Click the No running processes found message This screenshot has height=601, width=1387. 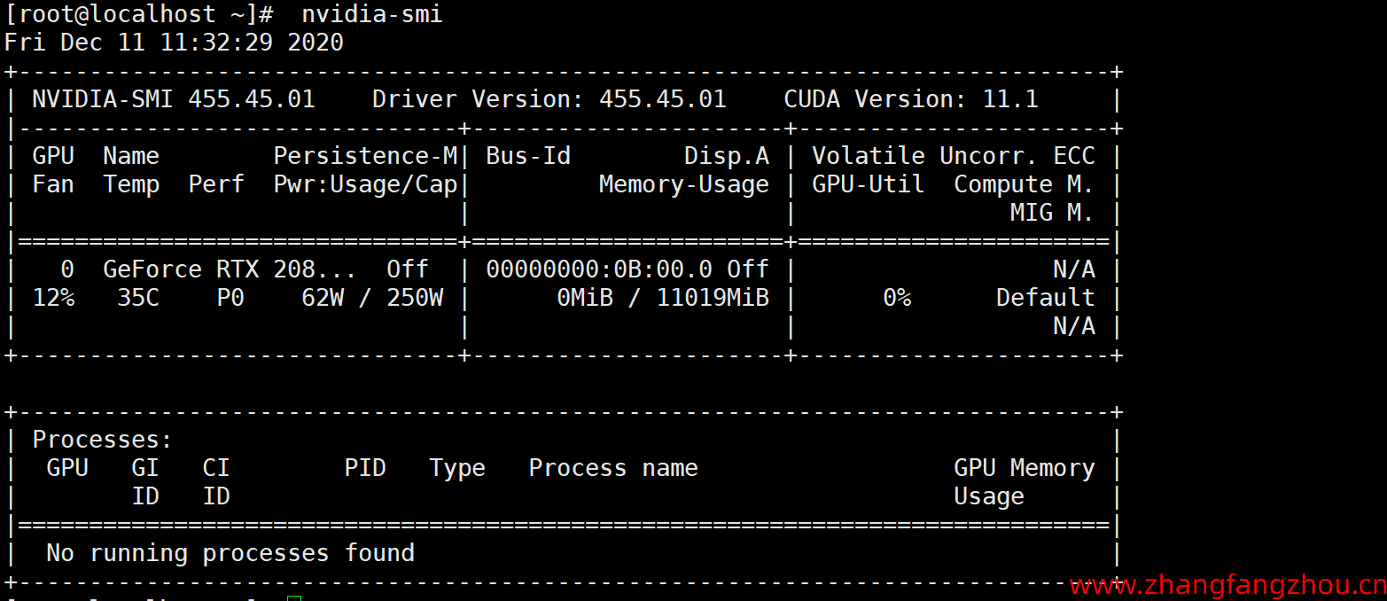[x=230, y=553]
